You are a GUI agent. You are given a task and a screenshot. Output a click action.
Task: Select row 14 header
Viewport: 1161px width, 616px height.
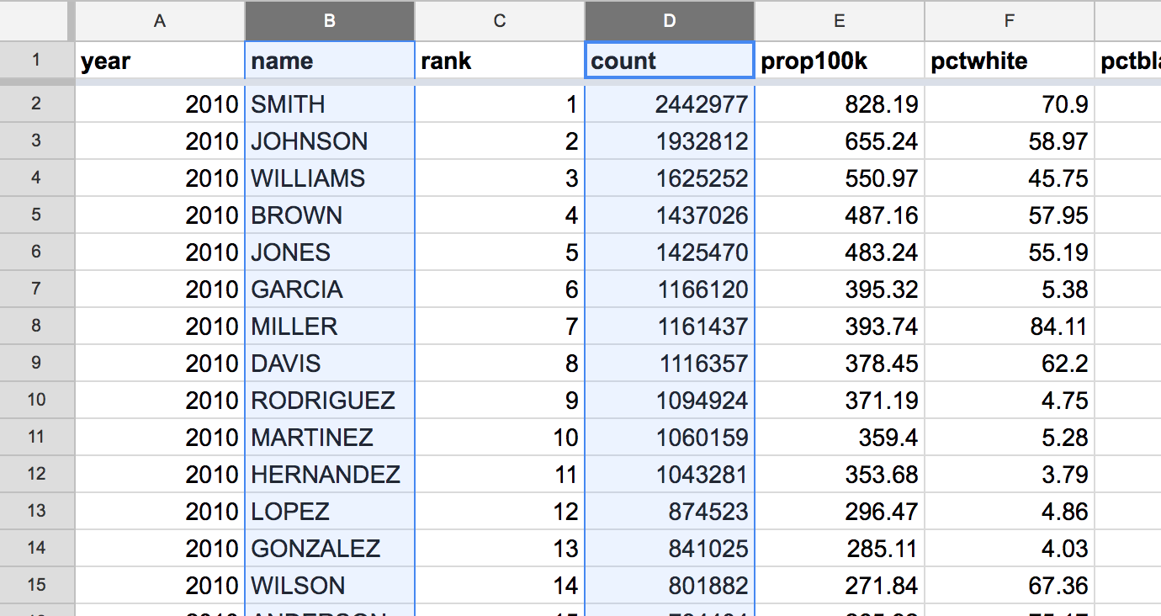tap(37, 548)
